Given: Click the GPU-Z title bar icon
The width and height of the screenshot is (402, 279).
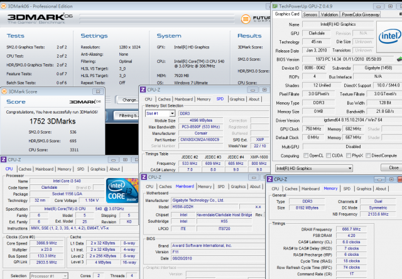Looking at the screenshot, I should pyautogui.click(x=275, y=6).
